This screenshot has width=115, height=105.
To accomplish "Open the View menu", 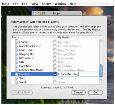I will 34,4.
